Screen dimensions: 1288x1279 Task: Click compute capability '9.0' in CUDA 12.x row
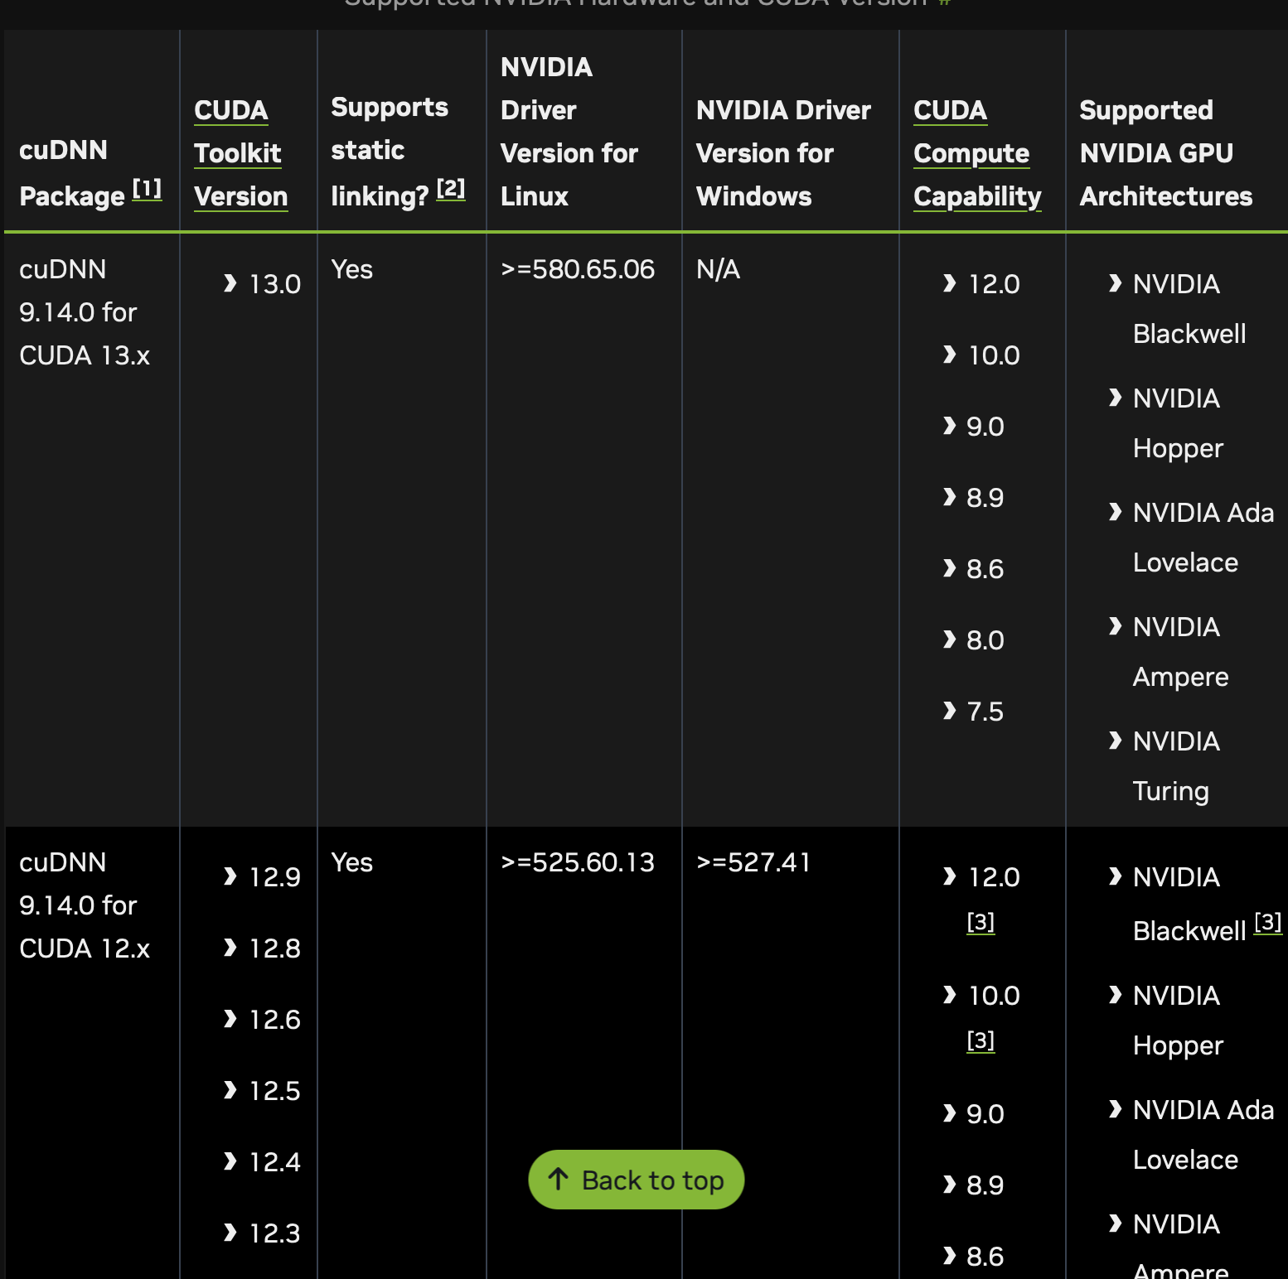point(985,1114)
